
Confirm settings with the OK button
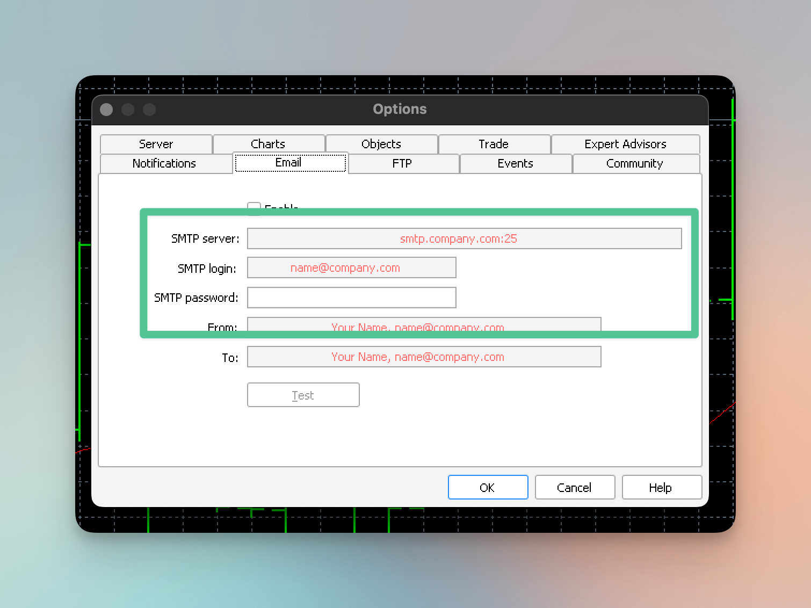point(488,487)
